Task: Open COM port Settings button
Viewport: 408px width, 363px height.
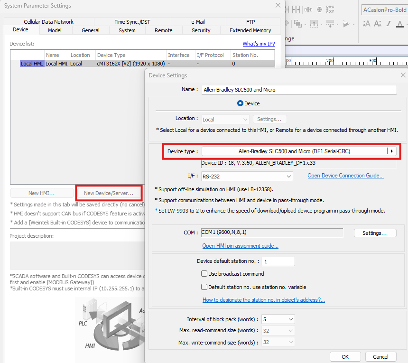Action: point(375,233)
